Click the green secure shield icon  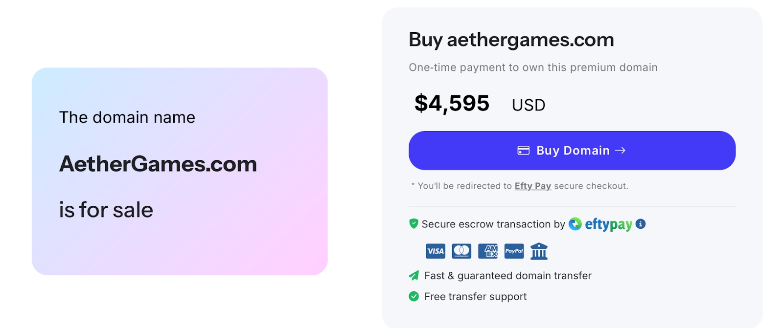pyautogui.click(x=414, y=224)
